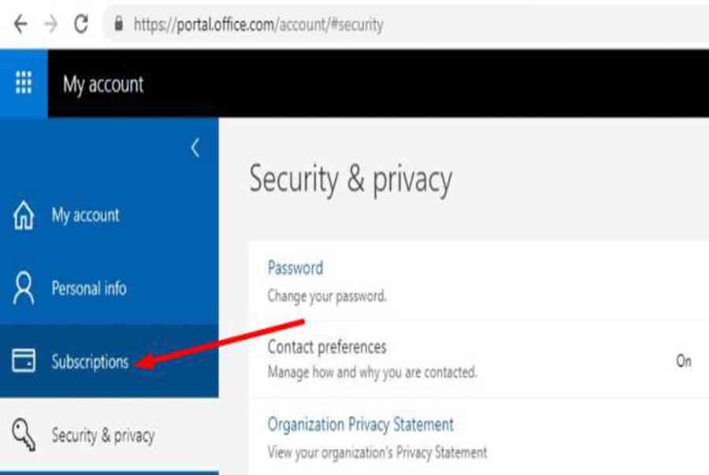
Task: Select Personal info in sidebar
Action: tap(88, 288)
